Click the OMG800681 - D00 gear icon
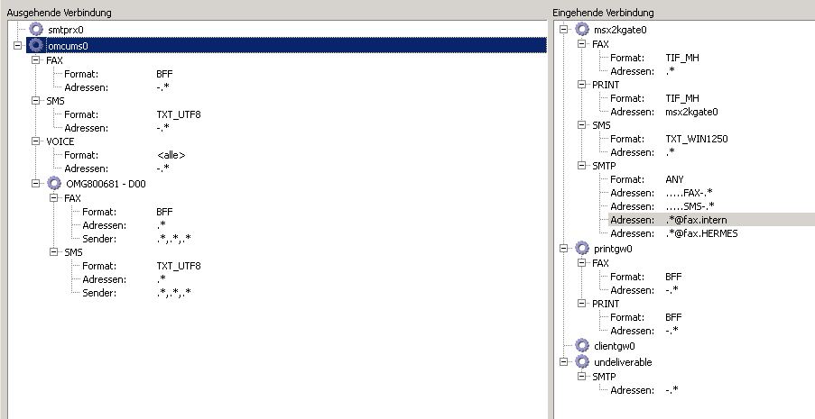 click(54, 183)
